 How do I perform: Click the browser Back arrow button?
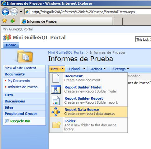pos(5,11)
